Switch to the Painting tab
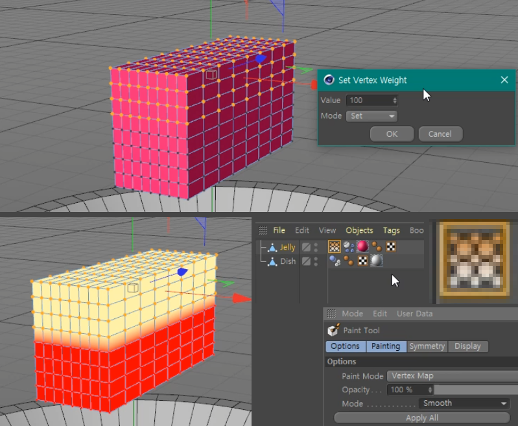The height and width of the screenshot is (426, 518). [x=386, y=346]
